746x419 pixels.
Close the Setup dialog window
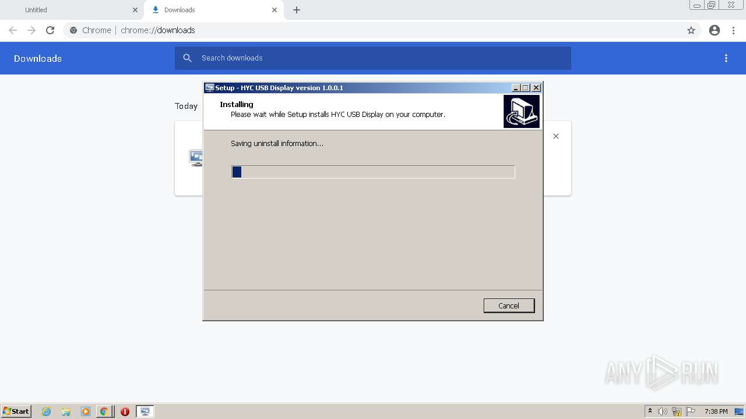pos(536,88)
